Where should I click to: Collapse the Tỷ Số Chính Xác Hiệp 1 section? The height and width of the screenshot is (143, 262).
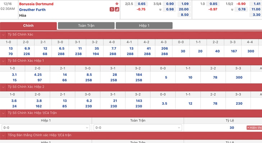(x=3, y=61)
